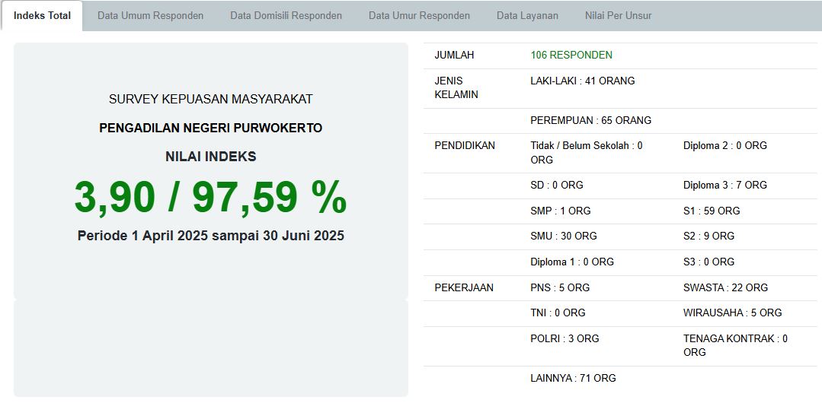Click the SMU : 30 ORG entry

[563, 236]
